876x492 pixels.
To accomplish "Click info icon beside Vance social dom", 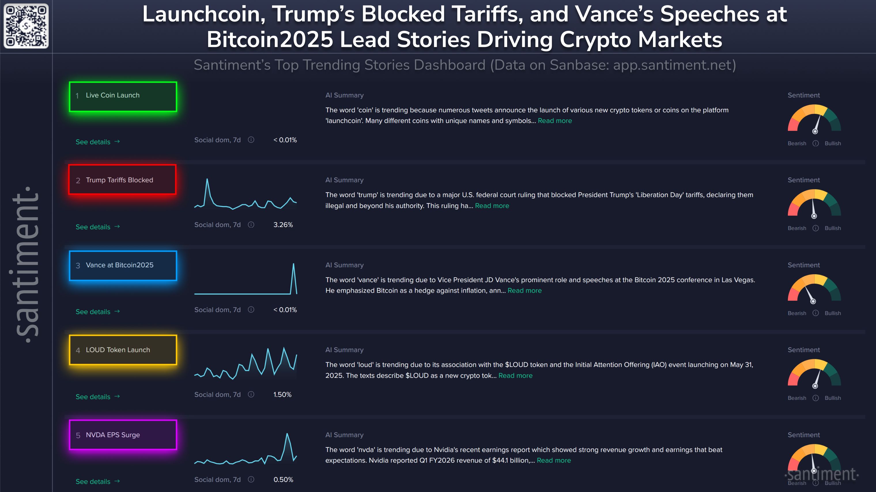I will pyautogui.click(x=251, y=309).
